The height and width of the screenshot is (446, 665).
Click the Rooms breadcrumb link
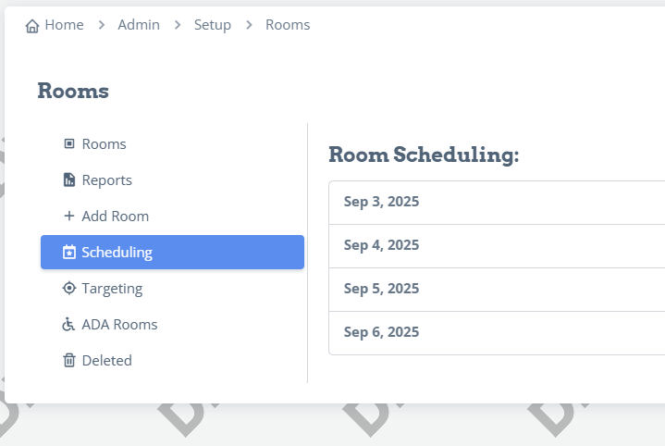(x=288, y=25)
